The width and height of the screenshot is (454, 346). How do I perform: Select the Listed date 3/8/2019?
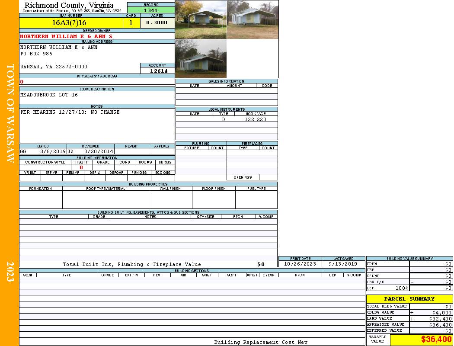(x=53, y=152)
